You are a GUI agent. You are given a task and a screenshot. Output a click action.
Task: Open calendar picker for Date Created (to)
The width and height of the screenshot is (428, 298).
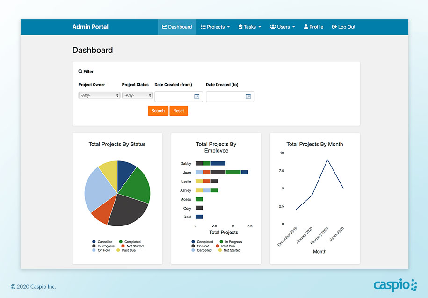[248, 97]
